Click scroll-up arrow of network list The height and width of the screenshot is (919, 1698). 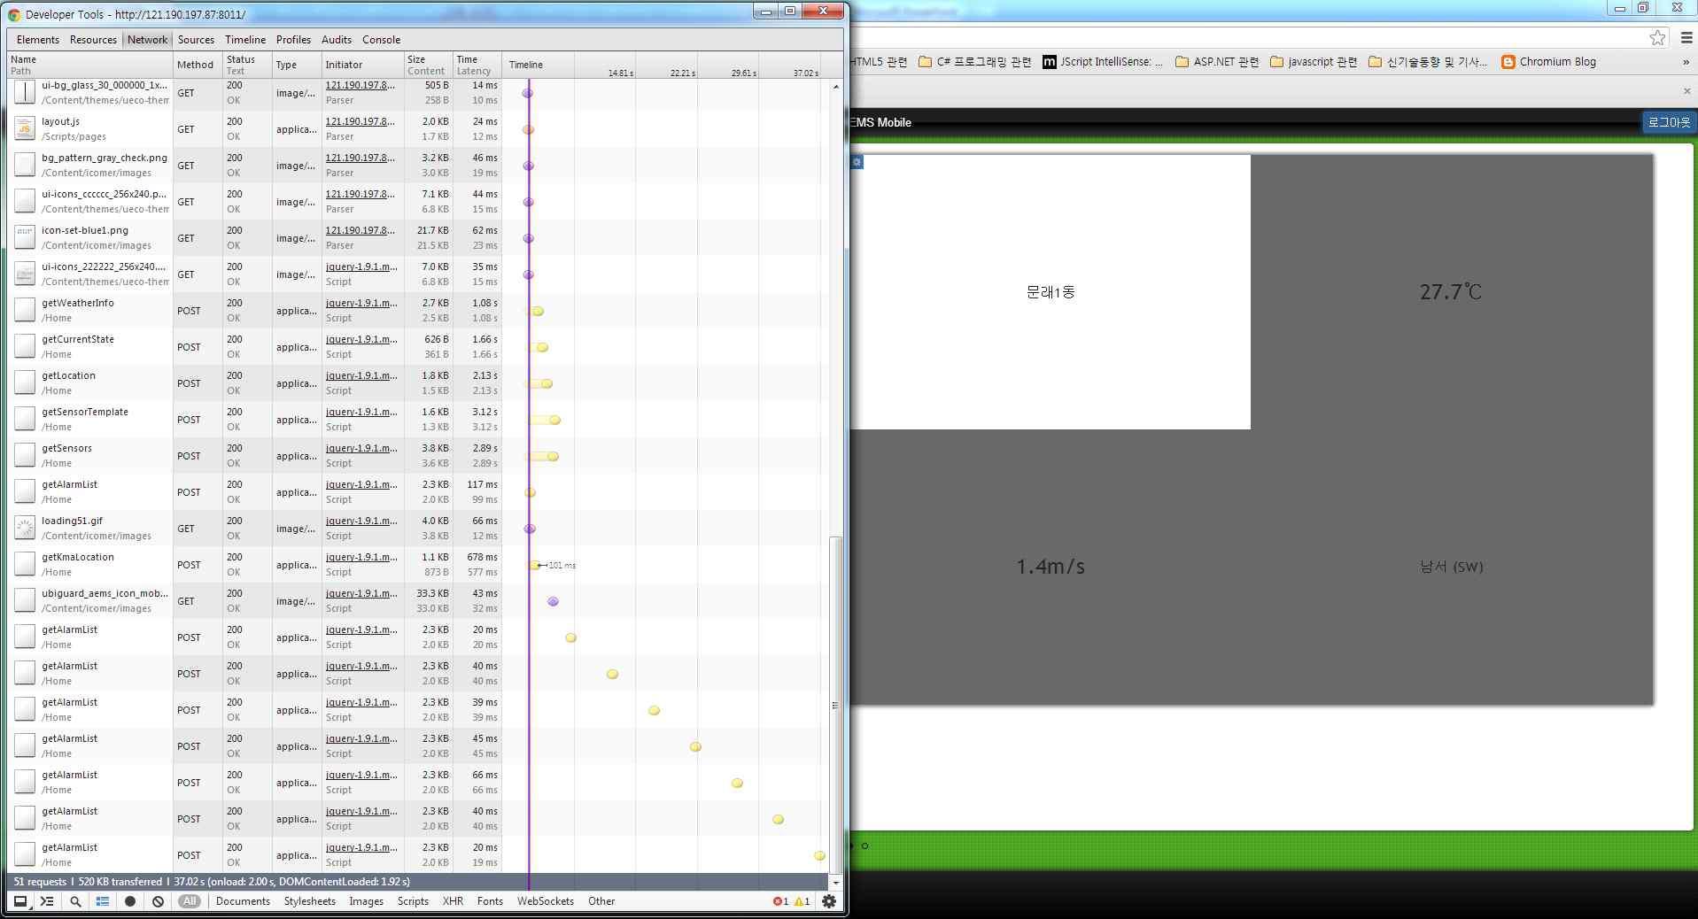(835, 87)
